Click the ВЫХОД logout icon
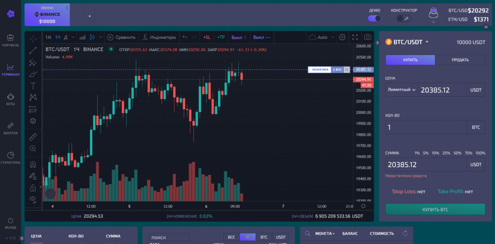This screenshot has width=495, height=244. [x=11, y=221]
